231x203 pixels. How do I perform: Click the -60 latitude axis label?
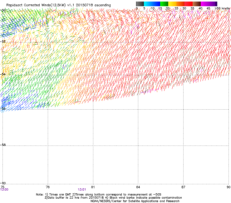[x=3, y=183]
